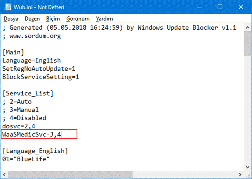Click the vertical scrollbar down arrow
The width and height of the screenshot is (252, 179).
(248, 167)
